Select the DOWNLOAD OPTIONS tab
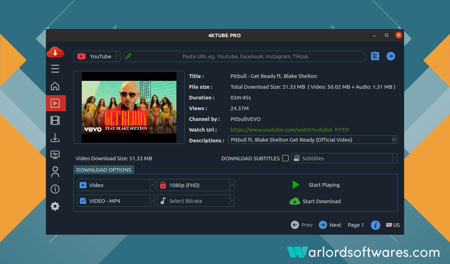The image size is (450, 264). [104, 170]
